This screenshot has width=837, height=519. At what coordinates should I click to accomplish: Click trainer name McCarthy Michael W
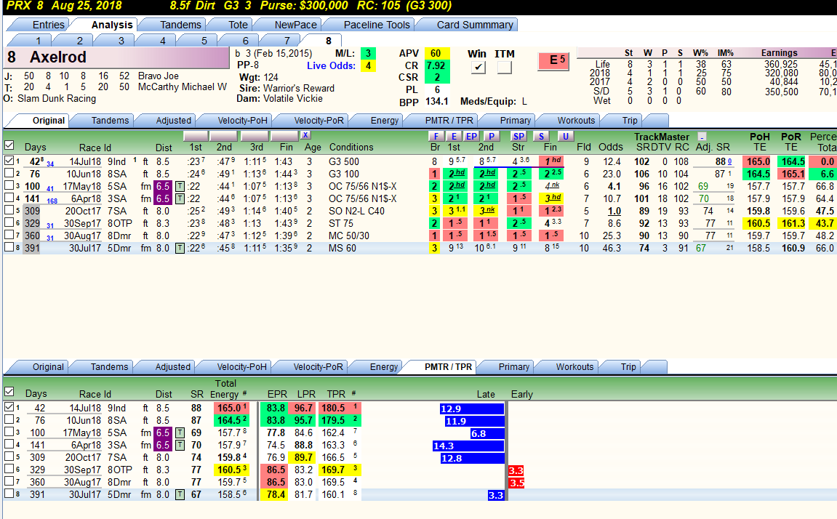182,87
